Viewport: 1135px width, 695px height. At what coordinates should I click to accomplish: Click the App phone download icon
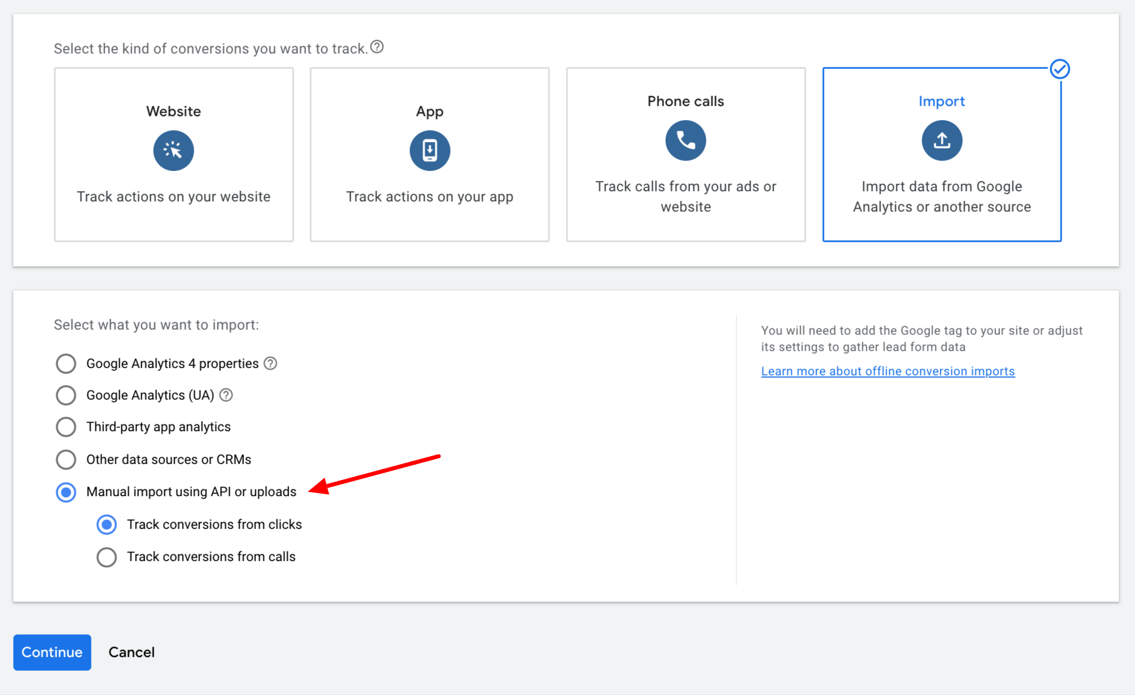click(430, 151)
